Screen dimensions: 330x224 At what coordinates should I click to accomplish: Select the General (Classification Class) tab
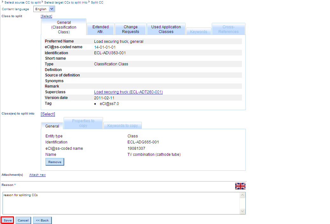64,27
